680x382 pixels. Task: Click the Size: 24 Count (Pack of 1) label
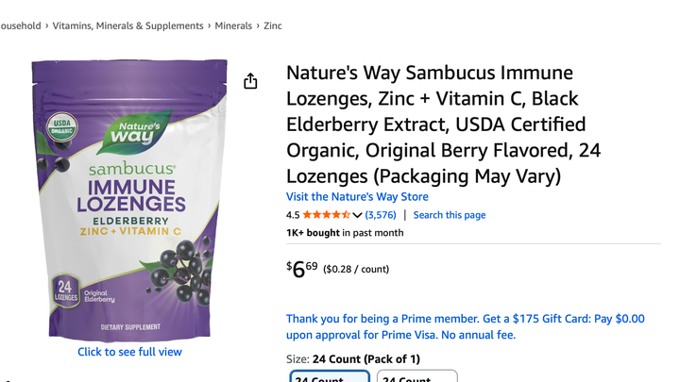coord(352,358)
